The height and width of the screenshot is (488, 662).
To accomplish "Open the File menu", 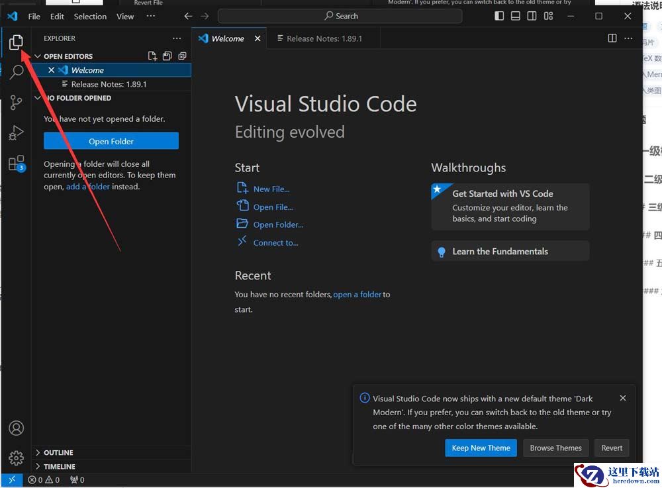I will (x=34, y=17).
